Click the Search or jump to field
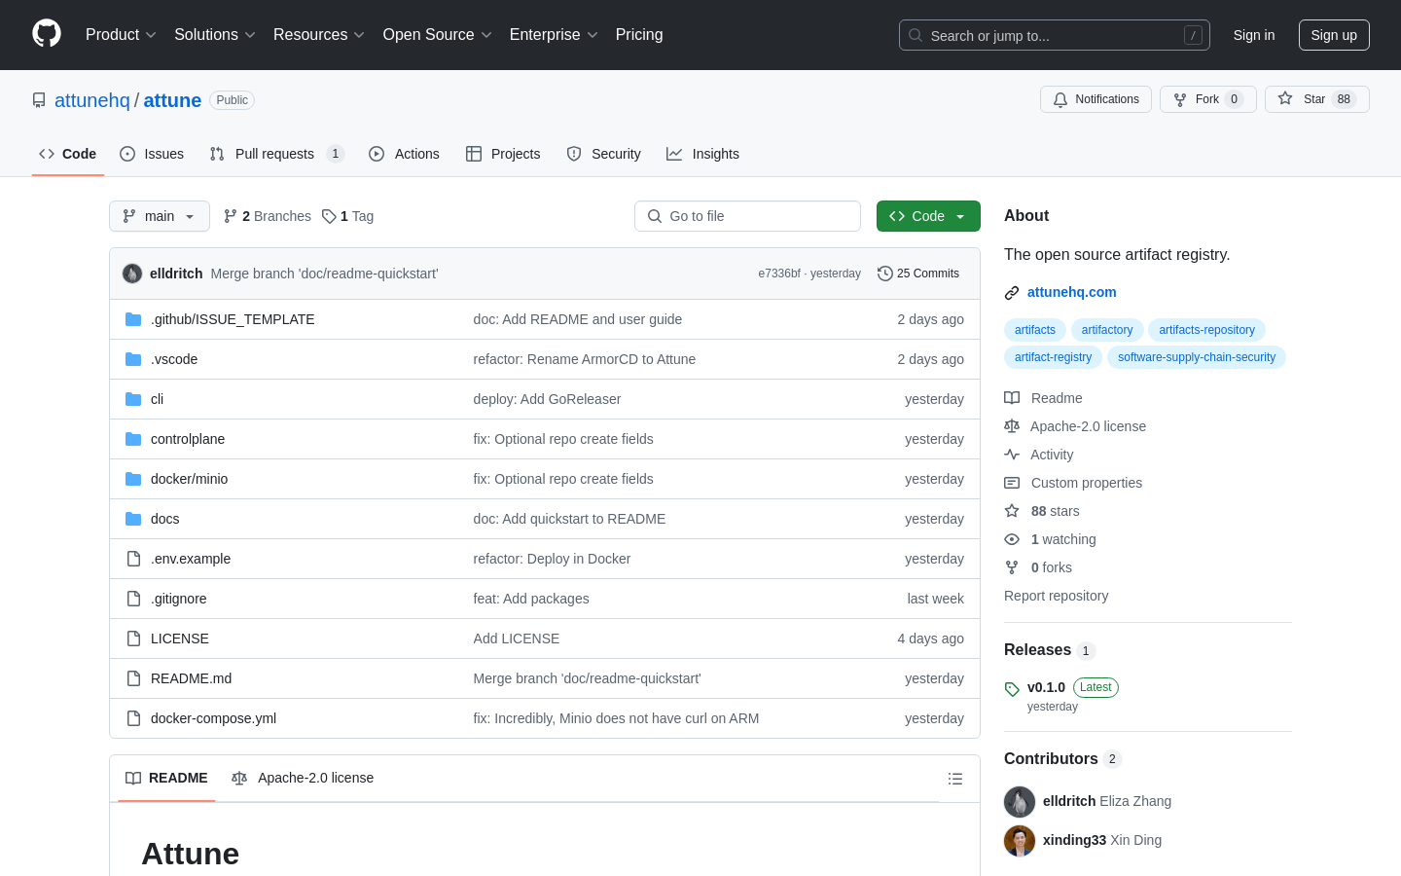1401x876 pixels. pyautogui.click(x=1055, y=35)
